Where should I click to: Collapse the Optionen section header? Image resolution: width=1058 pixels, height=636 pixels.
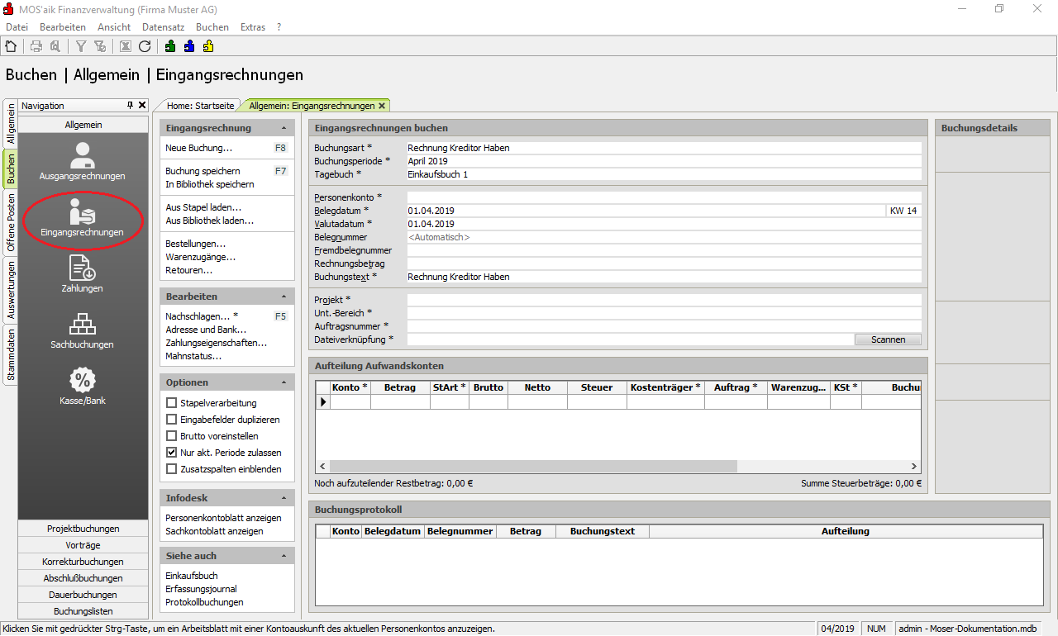pyautogui.click(x=284, y=383)
